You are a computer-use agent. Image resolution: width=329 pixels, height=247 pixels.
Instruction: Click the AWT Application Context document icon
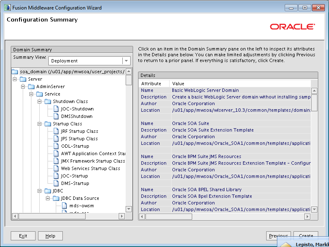click(56, 153)
